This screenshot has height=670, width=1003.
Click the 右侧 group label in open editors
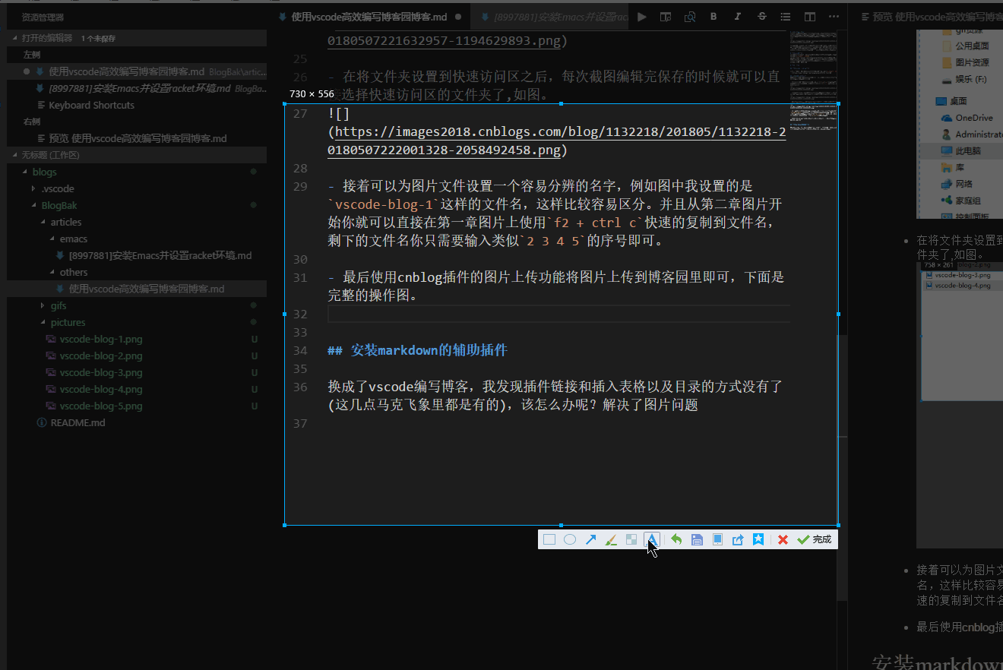click(31, 122)
